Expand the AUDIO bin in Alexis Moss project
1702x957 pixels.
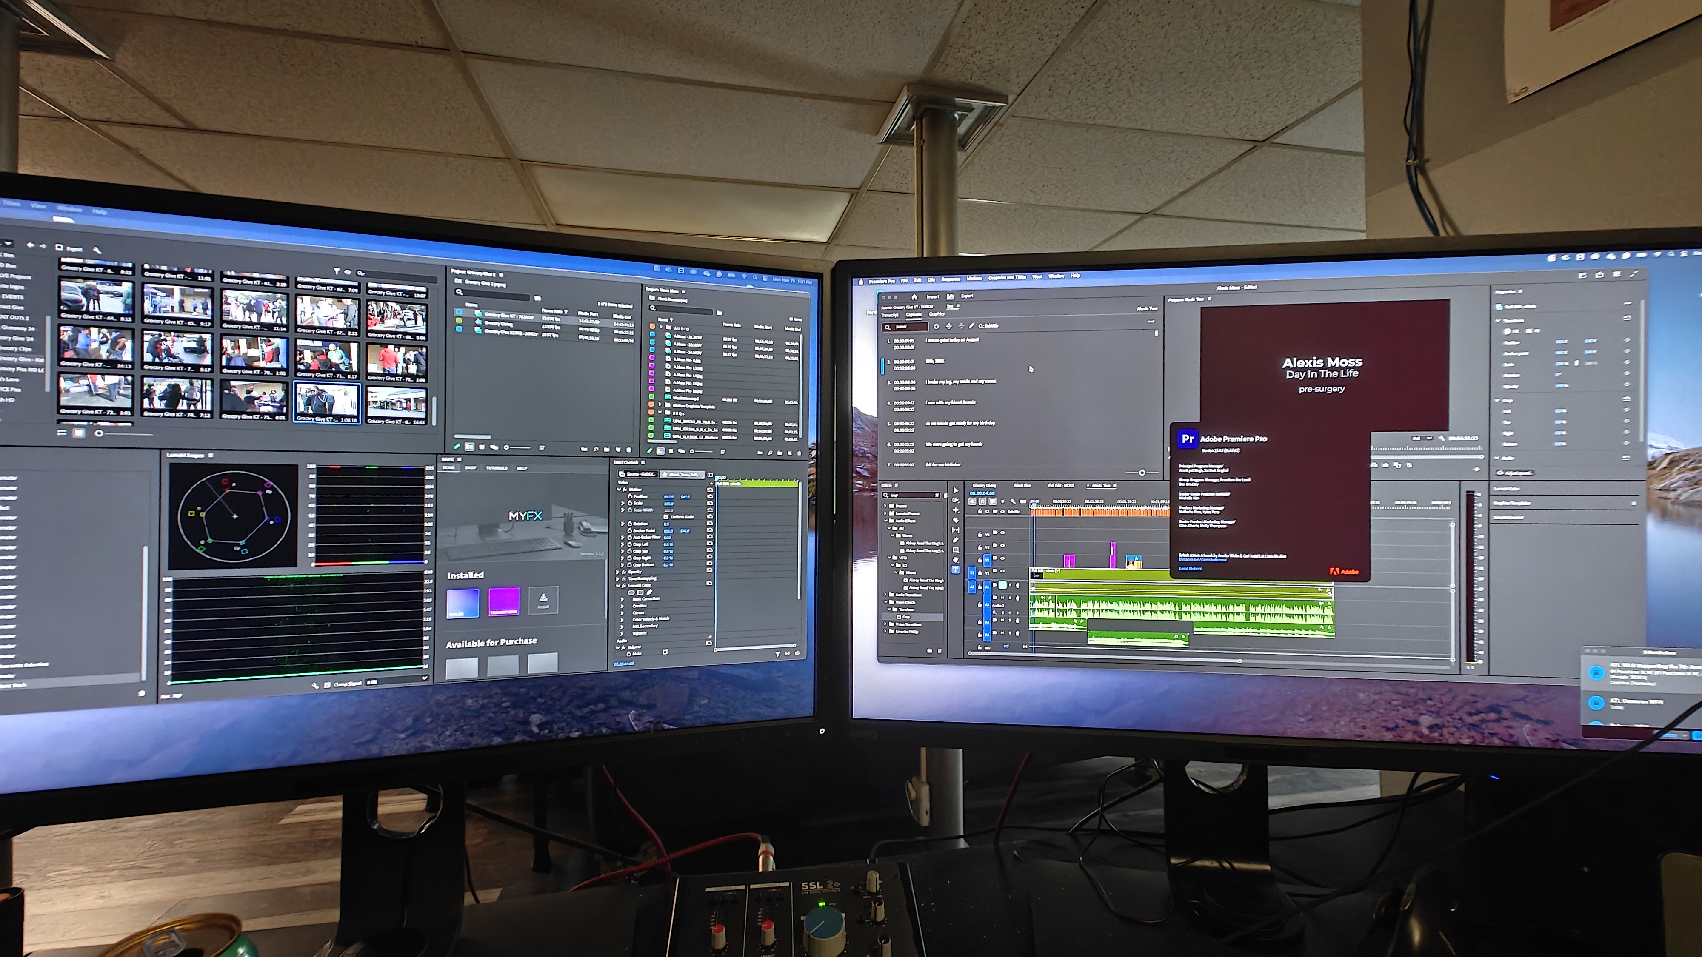click(x=661, y=327)
